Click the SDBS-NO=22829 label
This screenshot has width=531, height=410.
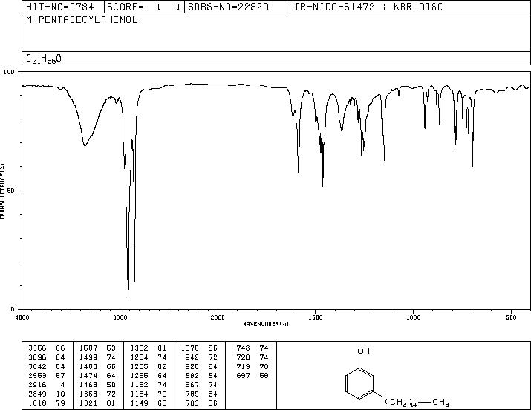(228, 7)
